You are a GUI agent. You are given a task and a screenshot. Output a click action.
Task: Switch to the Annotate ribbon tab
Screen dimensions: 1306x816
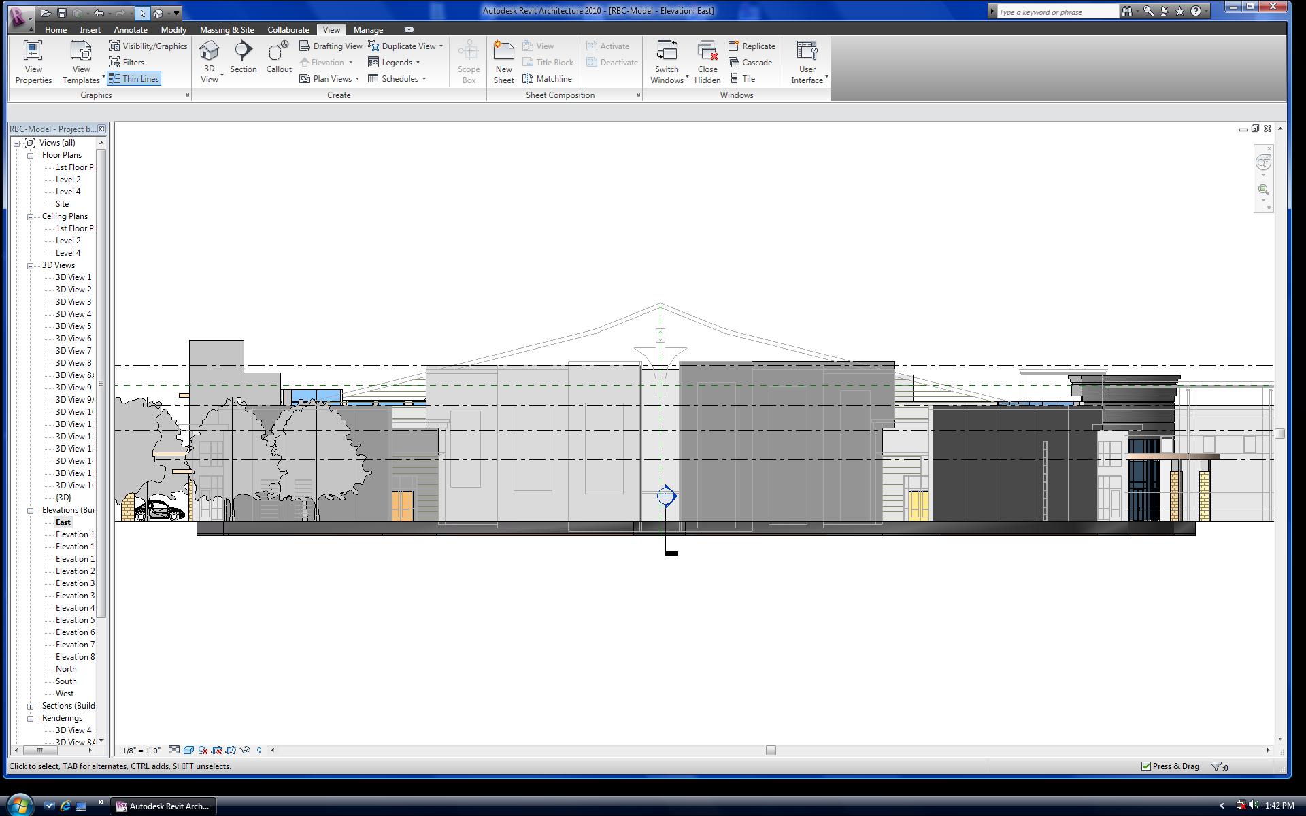point(130,30)
